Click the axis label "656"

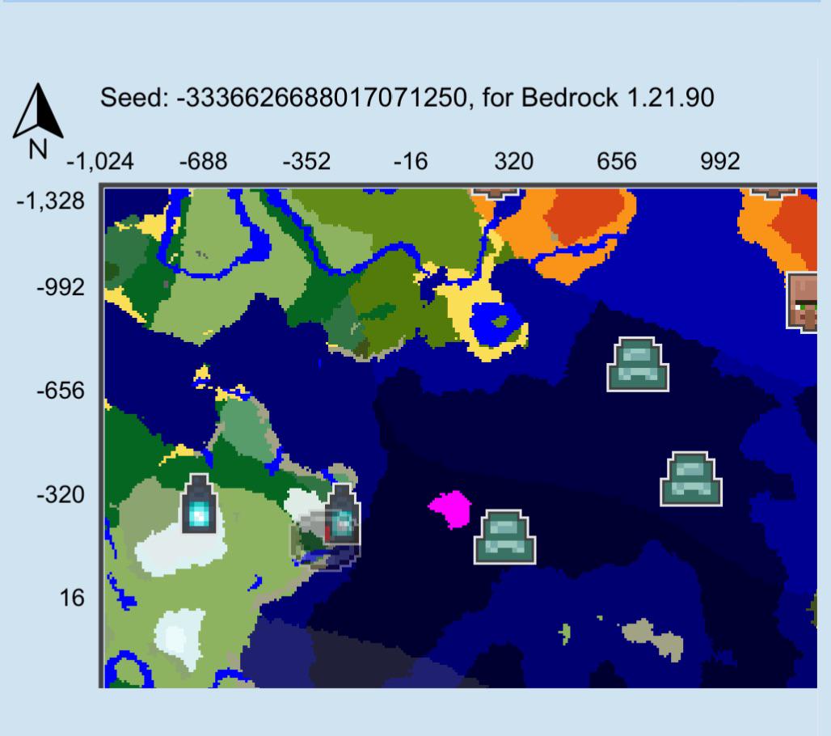pyautogui.click(x=616, y=161)
